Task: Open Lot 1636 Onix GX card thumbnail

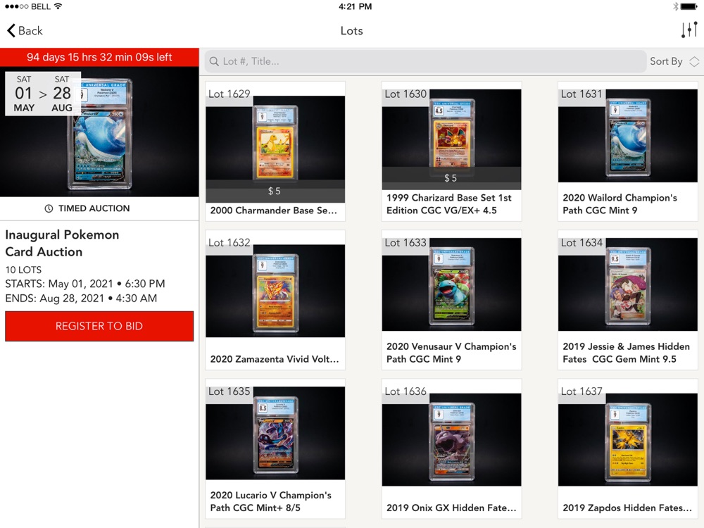Action: (451, 439)
